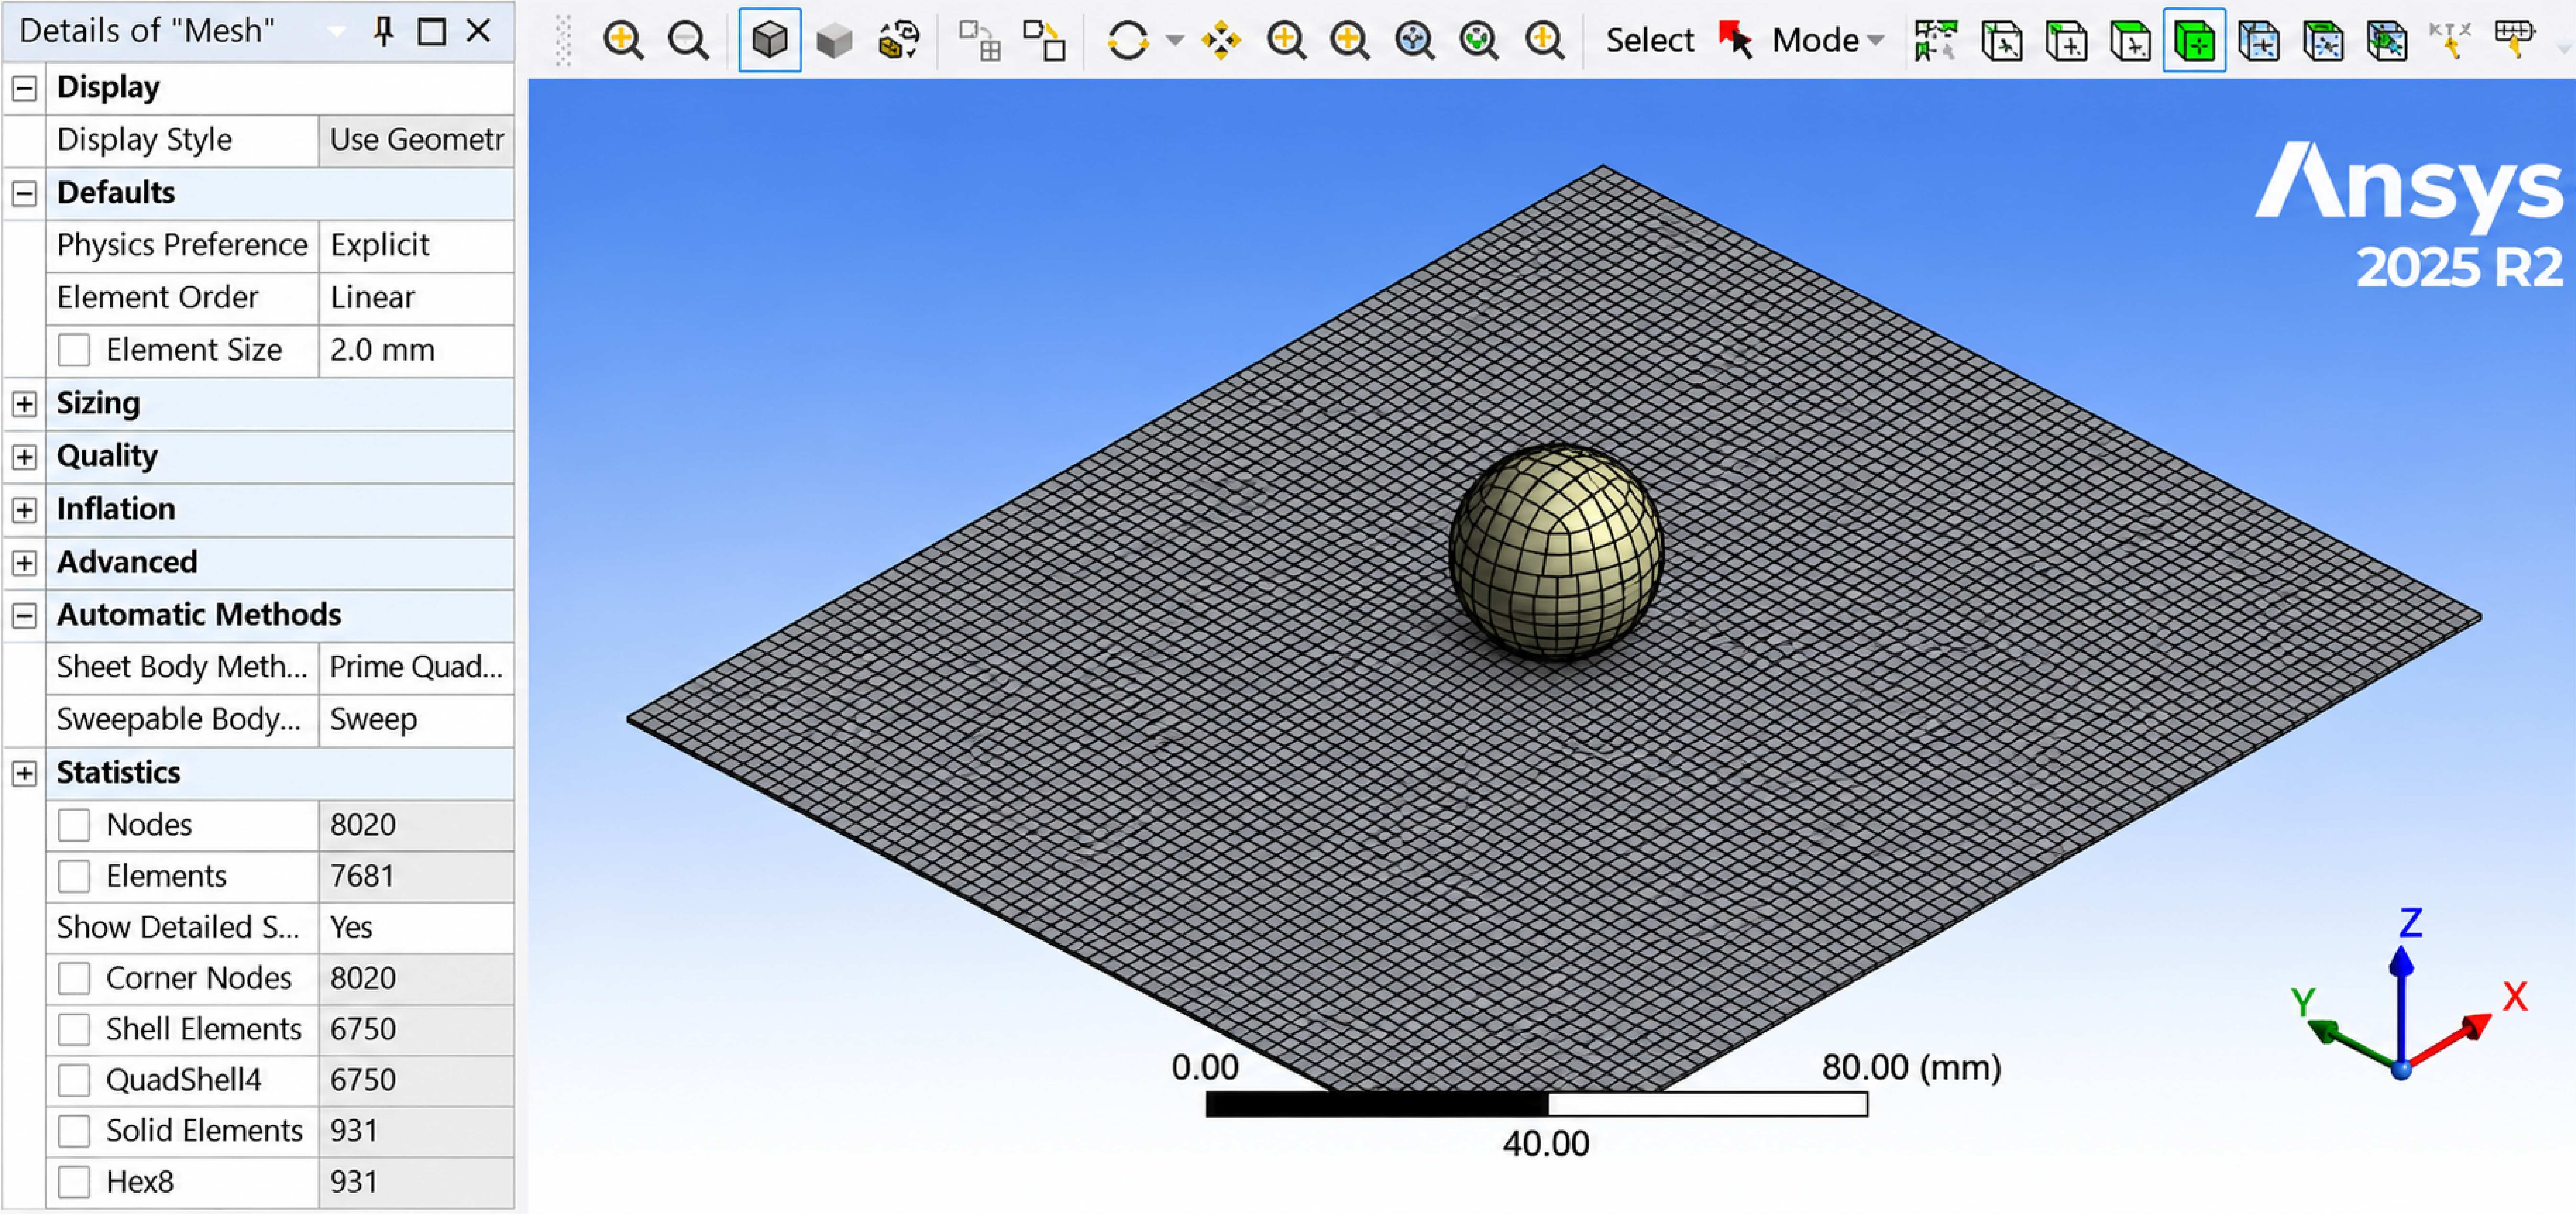Expand the Inflation section
2576x1214 pixels.
[24, 510]
